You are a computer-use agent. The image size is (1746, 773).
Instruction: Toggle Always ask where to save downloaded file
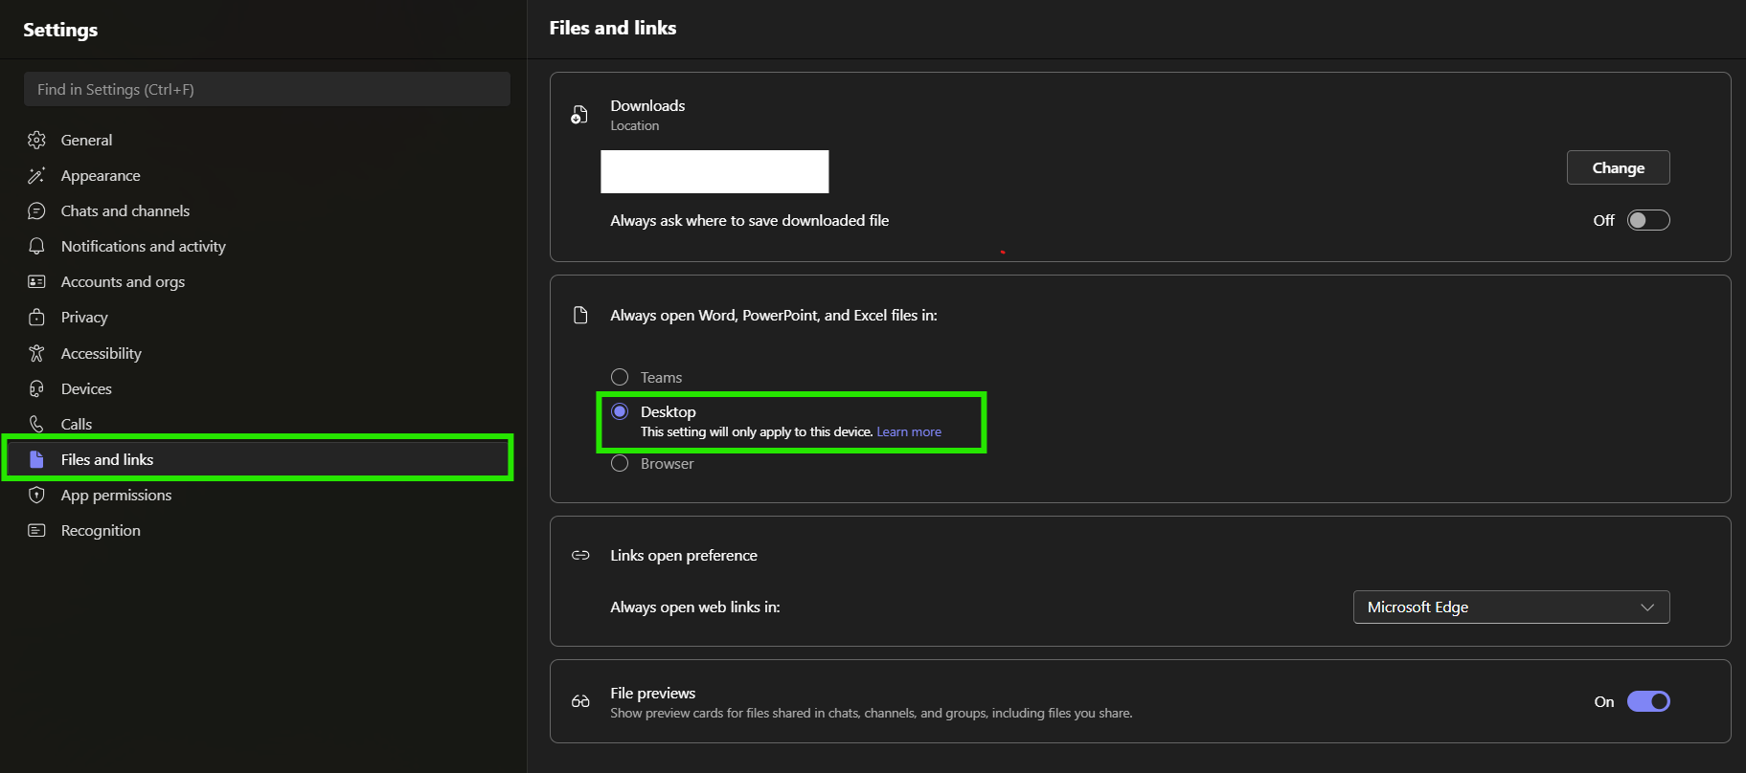pos(1648,220)
